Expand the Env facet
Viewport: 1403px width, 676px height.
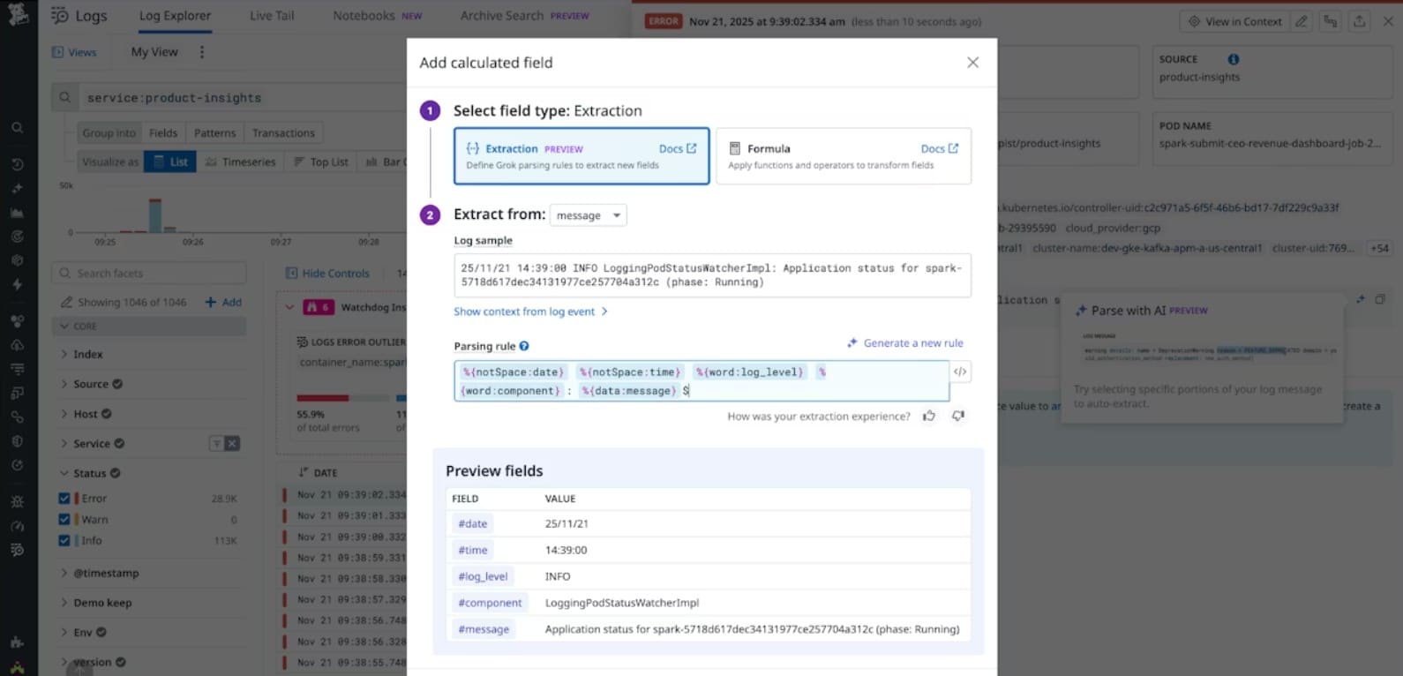pyautogui.click(x=64, y=632)
